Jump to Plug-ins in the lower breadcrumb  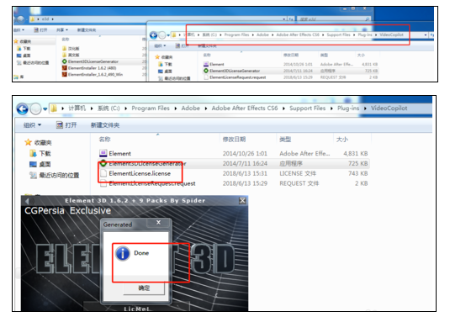click(x=348, y=108)
